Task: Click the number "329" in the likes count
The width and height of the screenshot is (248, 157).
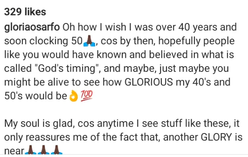Action: pos(13,12)
